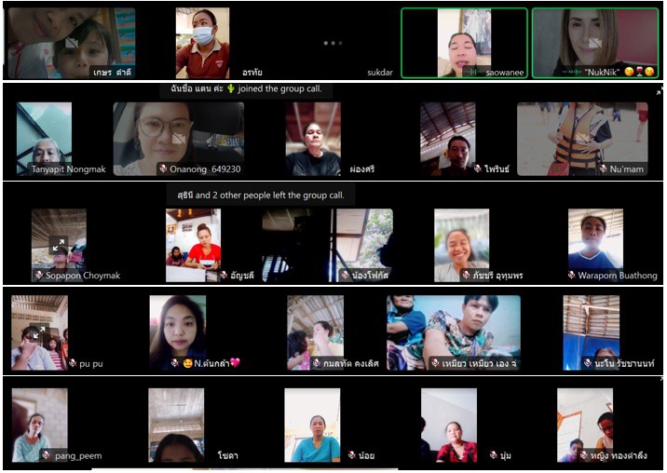Viewport: 667px width, 473px height.
Task: Click the muted mic icon beside pu pu
Action: (73, 363)
